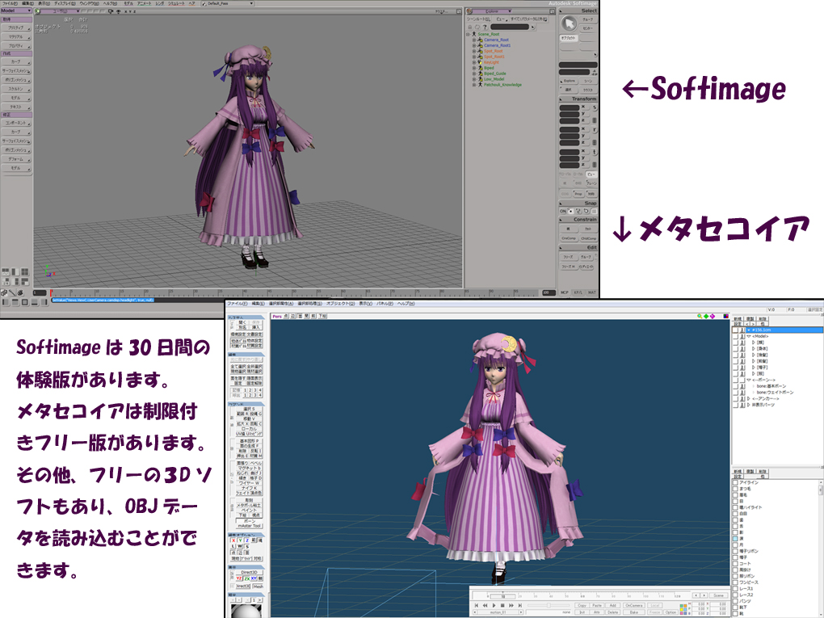
Task: Check the 帽子リボン material checkbox
Action: tap(736, 551)
